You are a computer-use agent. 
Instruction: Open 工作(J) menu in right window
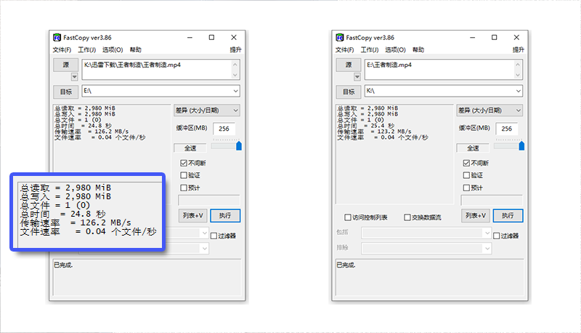(x=370, y=49)
